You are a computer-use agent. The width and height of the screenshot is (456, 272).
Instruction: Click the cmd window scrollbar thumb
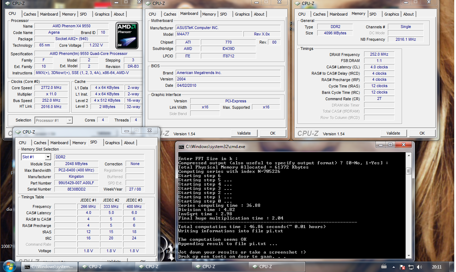[408, 171]
